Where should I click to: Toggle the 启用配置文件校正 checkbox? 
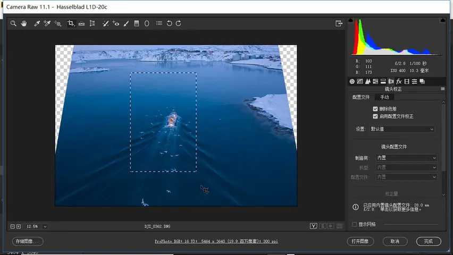375,116
